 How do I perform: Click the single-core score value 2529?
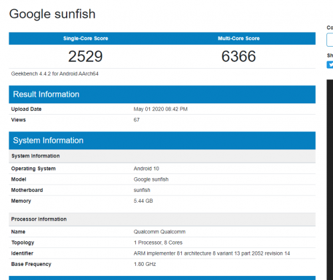tap(85, 56)
